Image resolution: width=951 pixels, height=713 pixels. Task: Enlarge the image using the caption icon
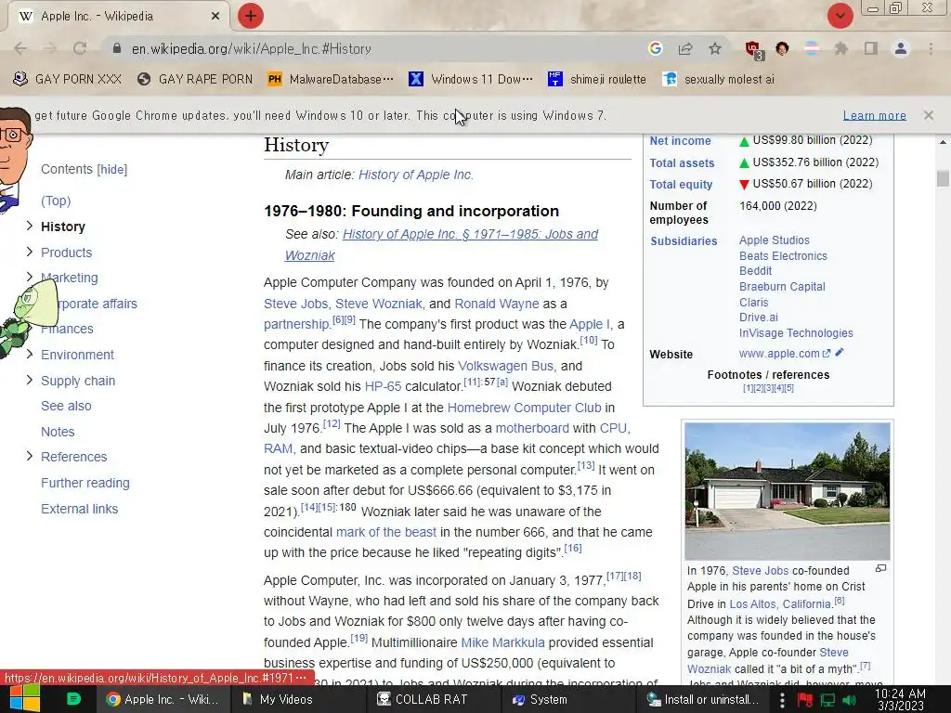click(880, 569)
